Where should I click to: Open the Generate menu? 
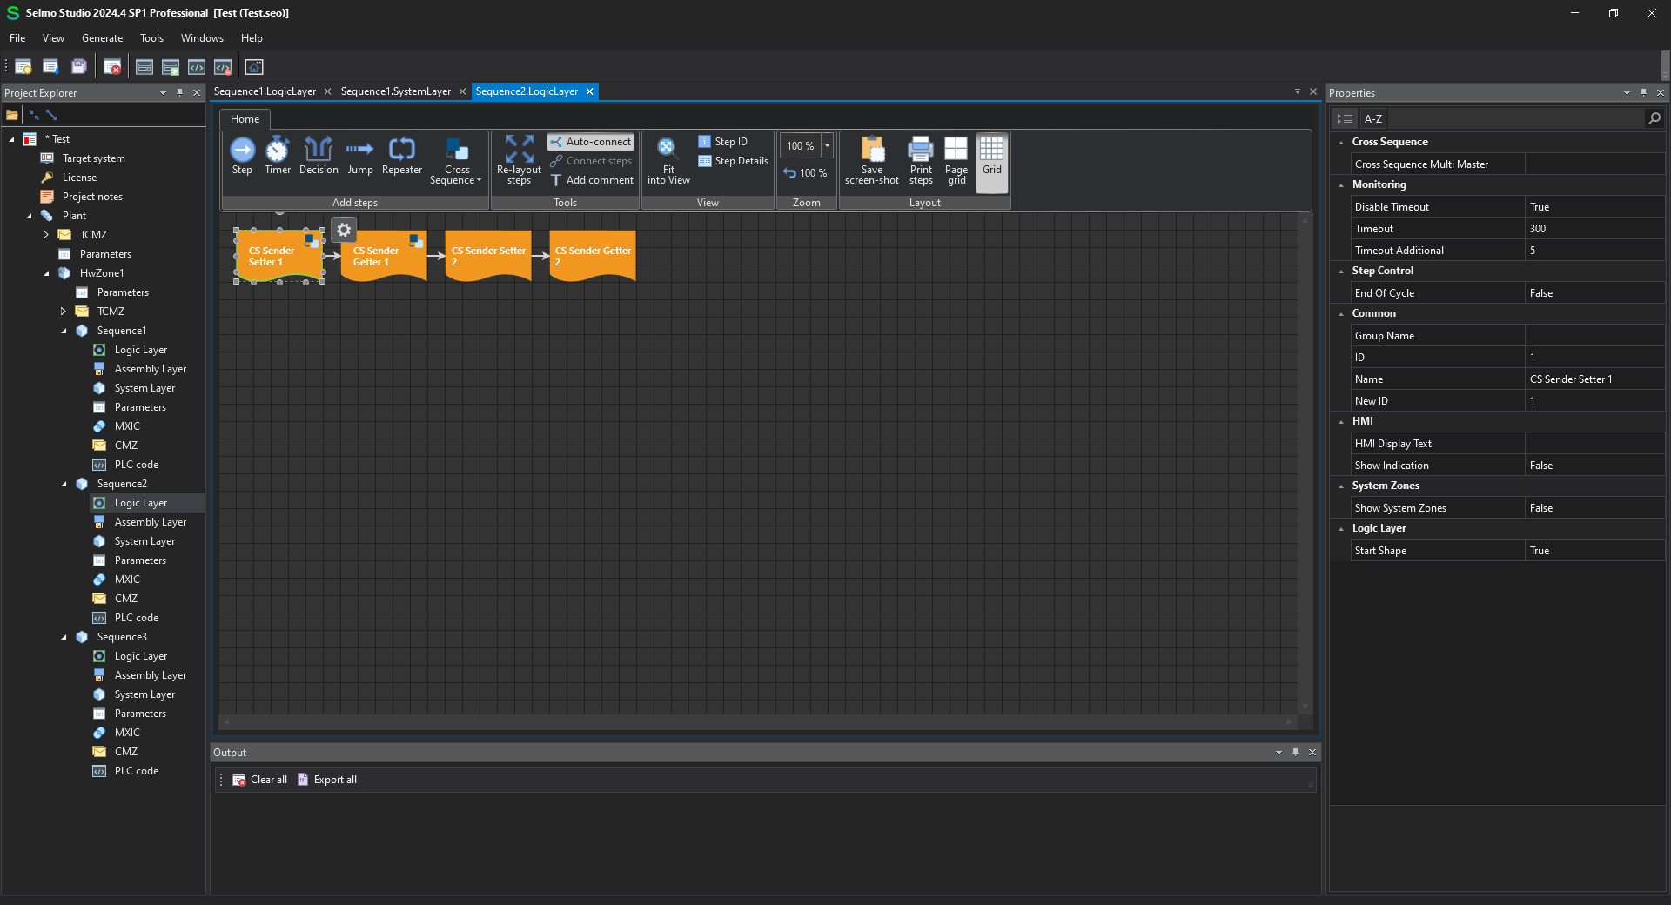tap(102, 38)
